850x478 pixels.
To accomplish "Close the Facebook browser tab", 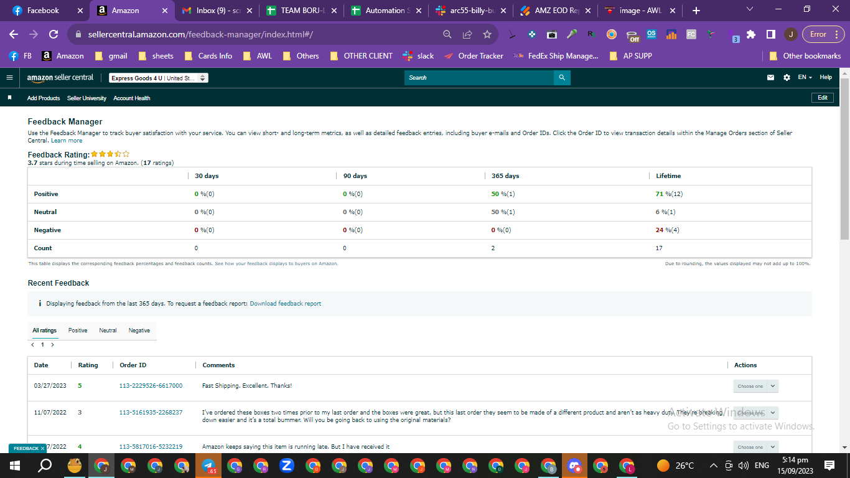I will [x=80, y=11].
